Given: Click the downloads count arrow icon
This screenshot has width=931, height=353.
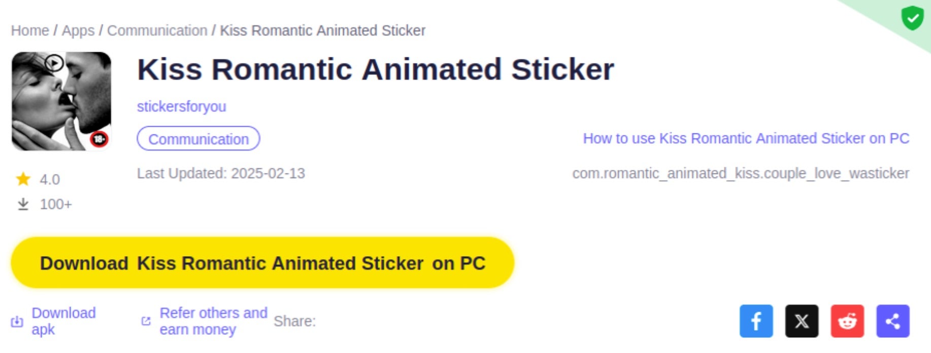Looking at the screenshot, I should pyautogui.click(x=23, y=204).
